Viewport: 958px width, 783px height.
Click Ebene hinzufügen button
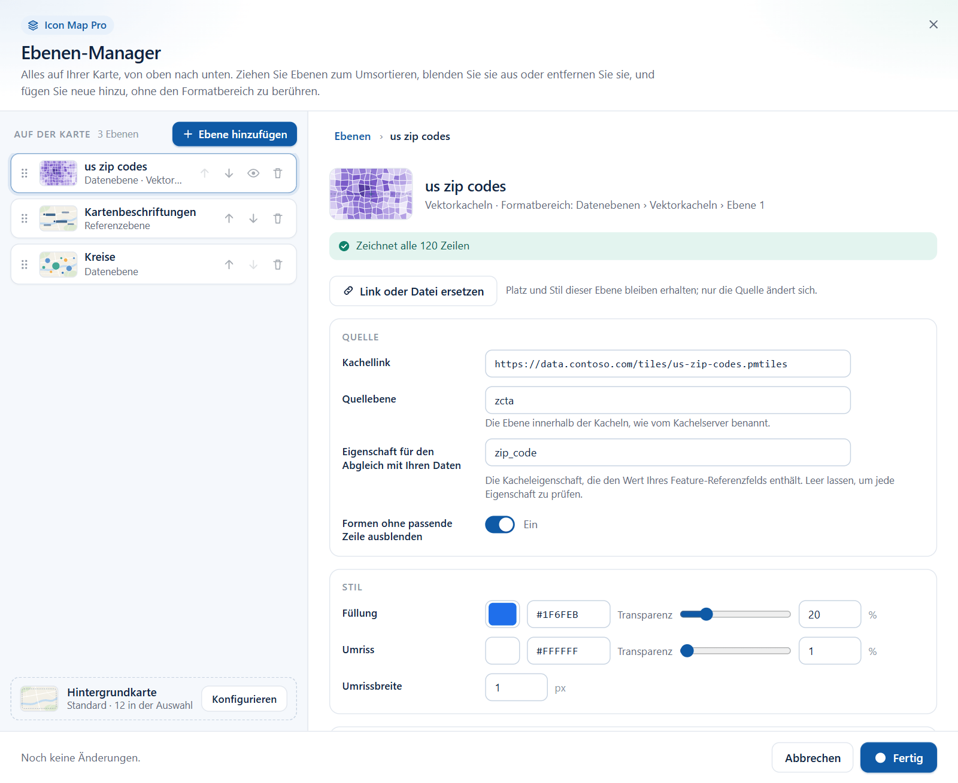click(x=235, y=134)
